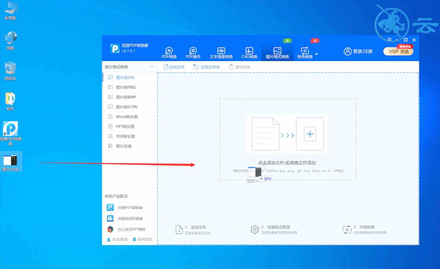Select 图片压缩 in the sidebar
The height and width of the screenshot is (269, 440).
[130, 146]
